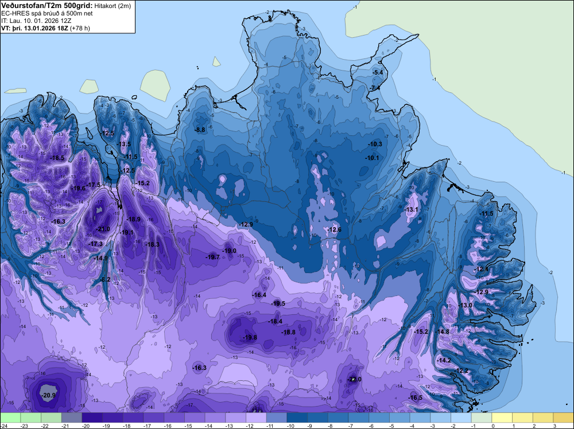Image resolution: width=574 pixels, height=429 pixels.
Task: Click the -22.0 temperature value
Action: [x=354, y=379]
